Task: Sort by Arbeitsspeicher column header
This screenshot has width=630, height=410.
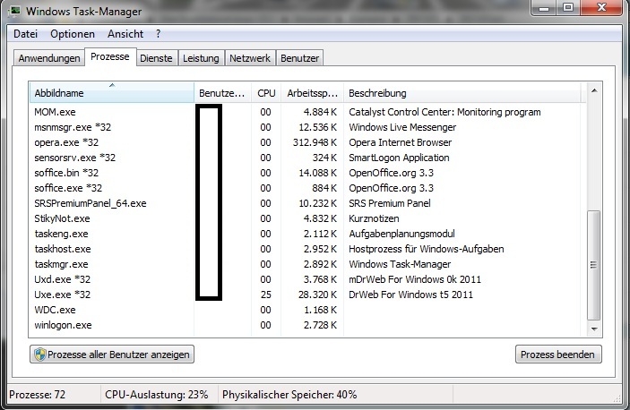Action: tap(312, 93)
